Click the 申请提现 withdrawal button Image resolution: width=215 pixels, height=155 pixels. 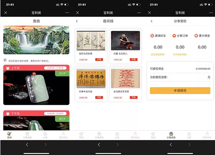180,90
